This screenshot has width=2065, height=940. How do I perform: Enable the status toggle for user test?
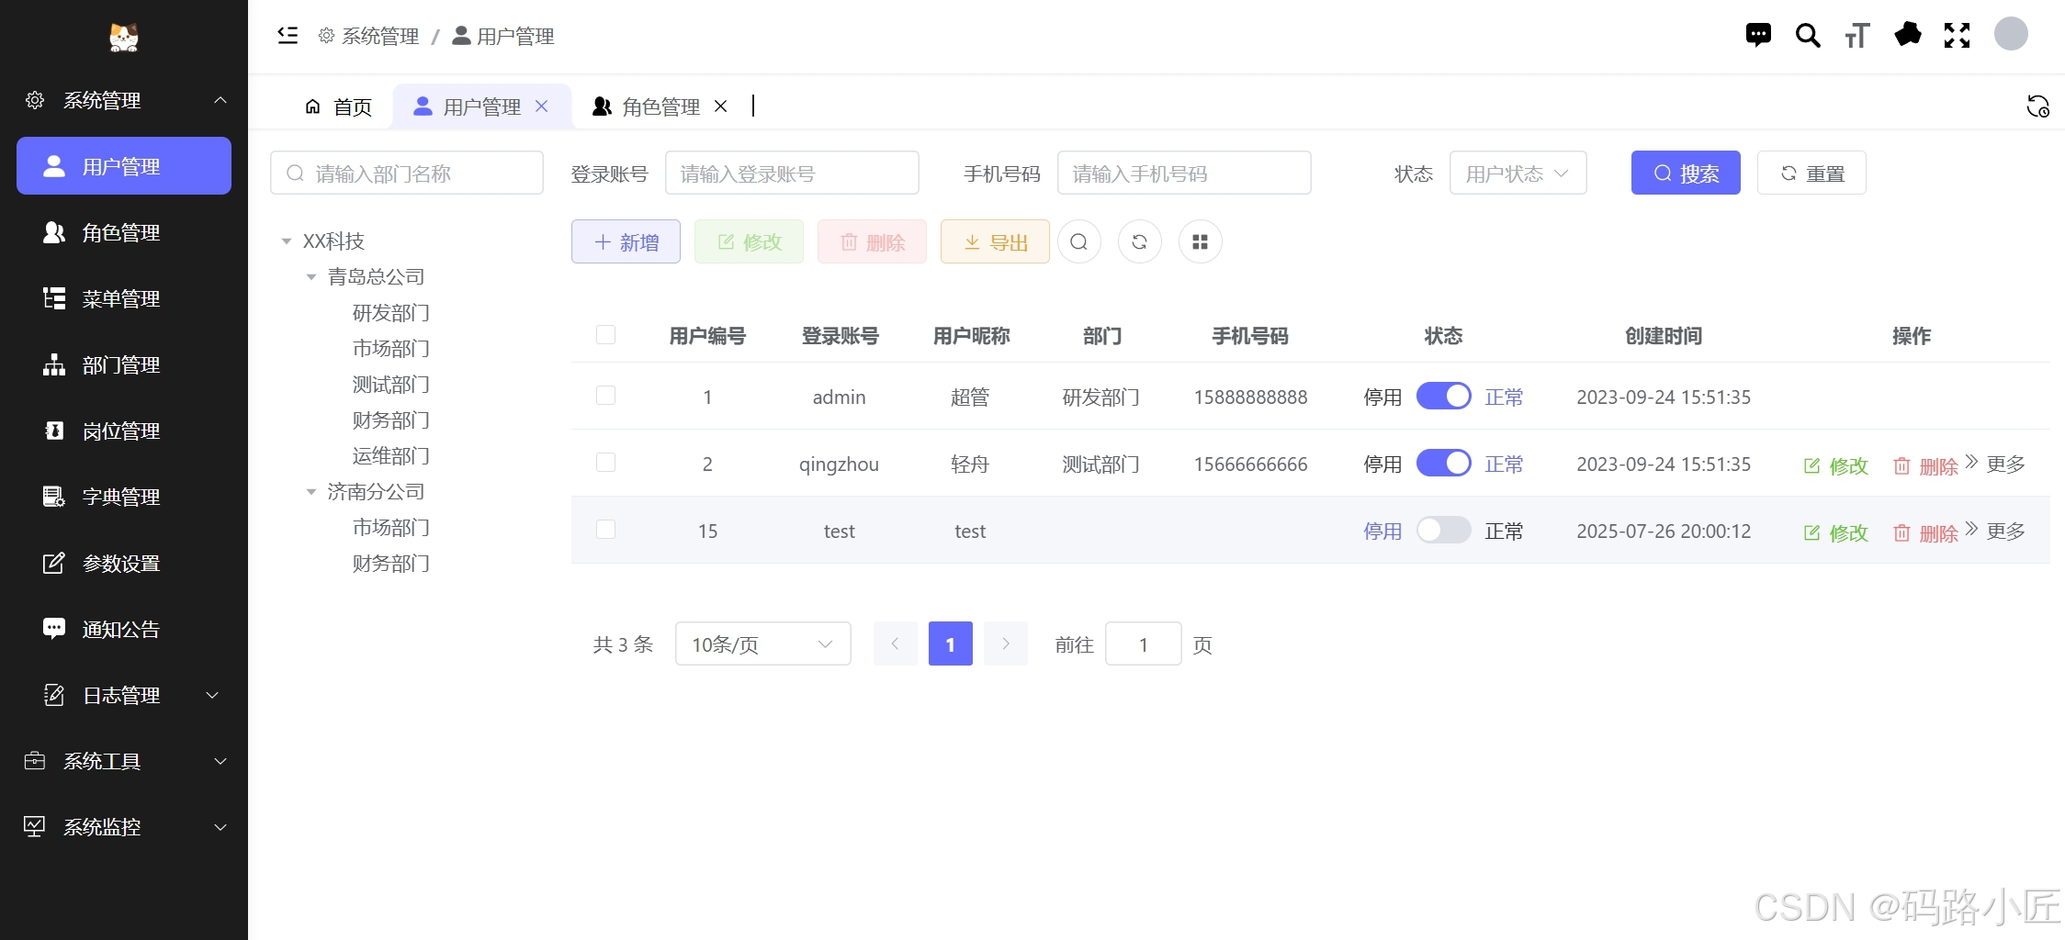pyautogui.click(x=1443, y=530)
